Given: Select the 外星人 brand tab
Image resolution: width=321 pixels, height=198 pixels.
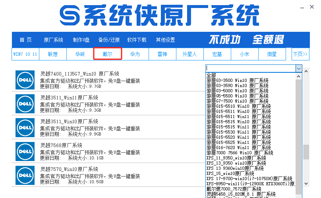Looking at the screenshot, I should pyautogui.click(x=190, y=54).
